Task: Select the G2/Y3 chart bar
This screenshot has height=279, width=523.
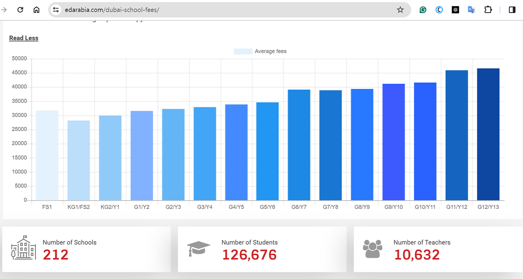Action: coord(173,155)
